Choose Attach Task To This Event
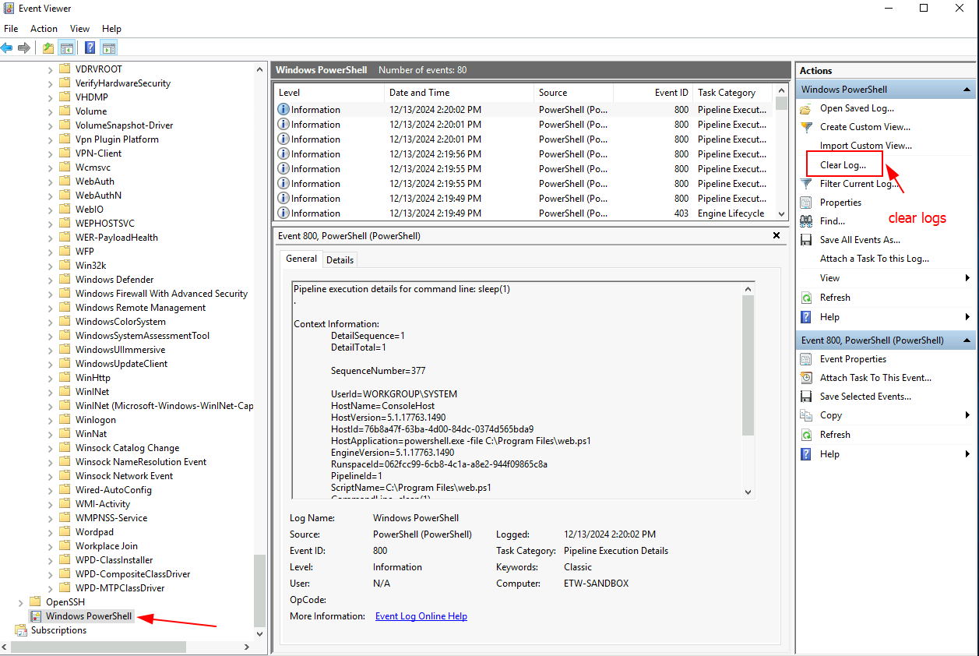The image size is (979, 656). pos(875,378)
